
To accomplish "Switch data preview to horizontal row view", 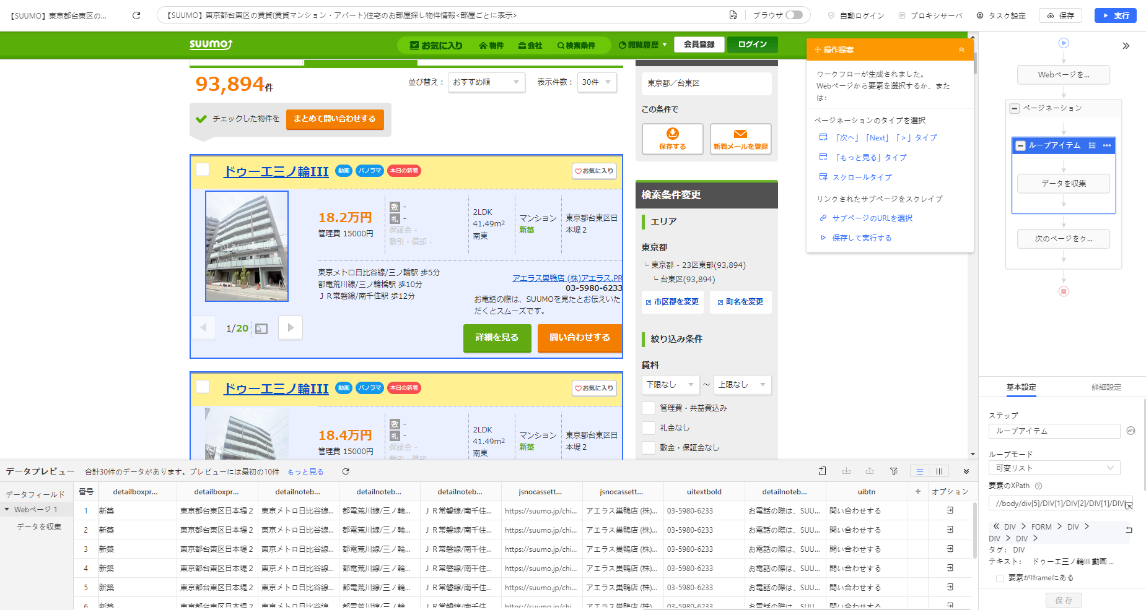I will (920, 471).
